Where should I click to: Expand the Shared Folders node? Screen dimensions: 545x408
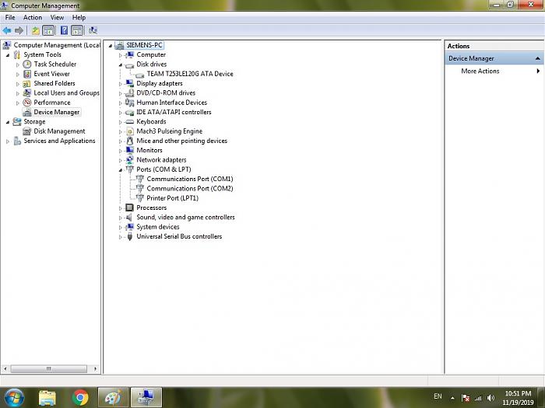(18, 84)
